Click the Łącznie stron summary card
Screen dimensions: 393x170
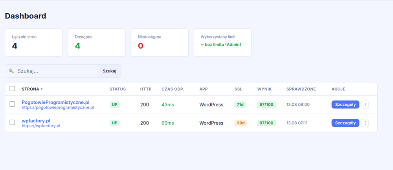[x=34, y=42]
